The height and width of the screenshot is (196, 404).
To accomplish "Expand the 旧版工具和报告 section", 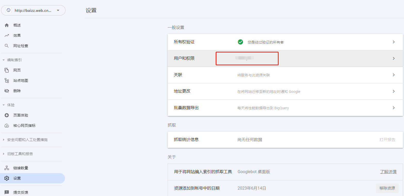I will [4, 154].
